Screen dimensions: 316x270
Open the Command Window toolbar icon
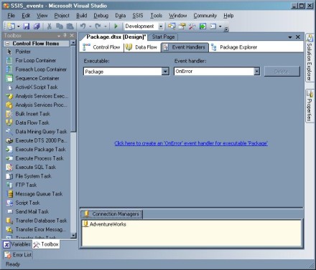click(x=213, y=26)
